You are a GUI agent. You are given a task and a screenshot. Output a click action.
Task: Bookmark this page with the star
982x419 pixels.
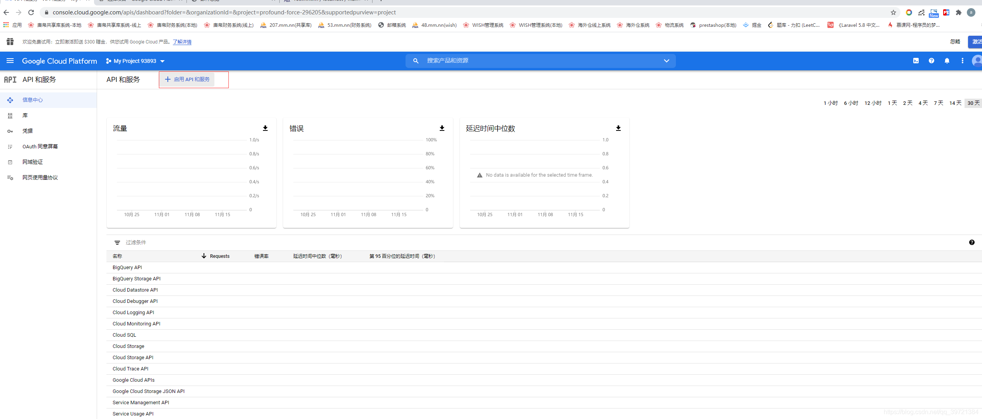tap(893, 12)
